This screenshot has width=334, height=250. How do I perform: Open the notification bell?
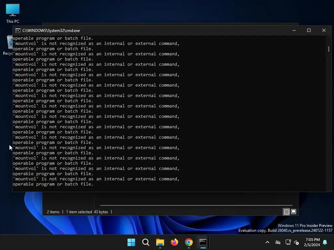(325, 242)
